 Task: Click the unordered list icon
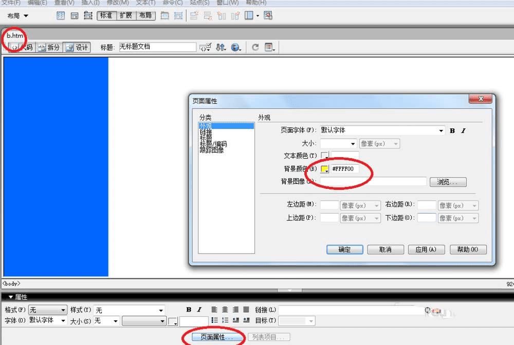point(214,320)
